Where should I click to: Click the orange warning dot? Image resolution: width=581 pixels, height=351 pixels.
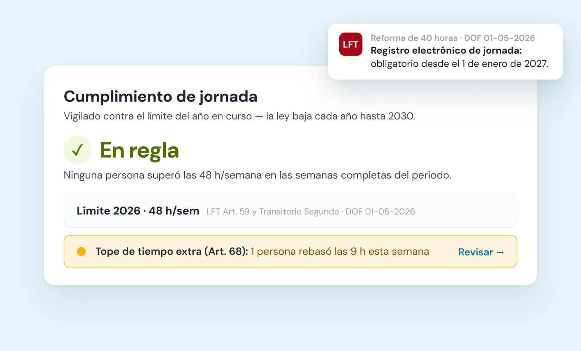81,252
